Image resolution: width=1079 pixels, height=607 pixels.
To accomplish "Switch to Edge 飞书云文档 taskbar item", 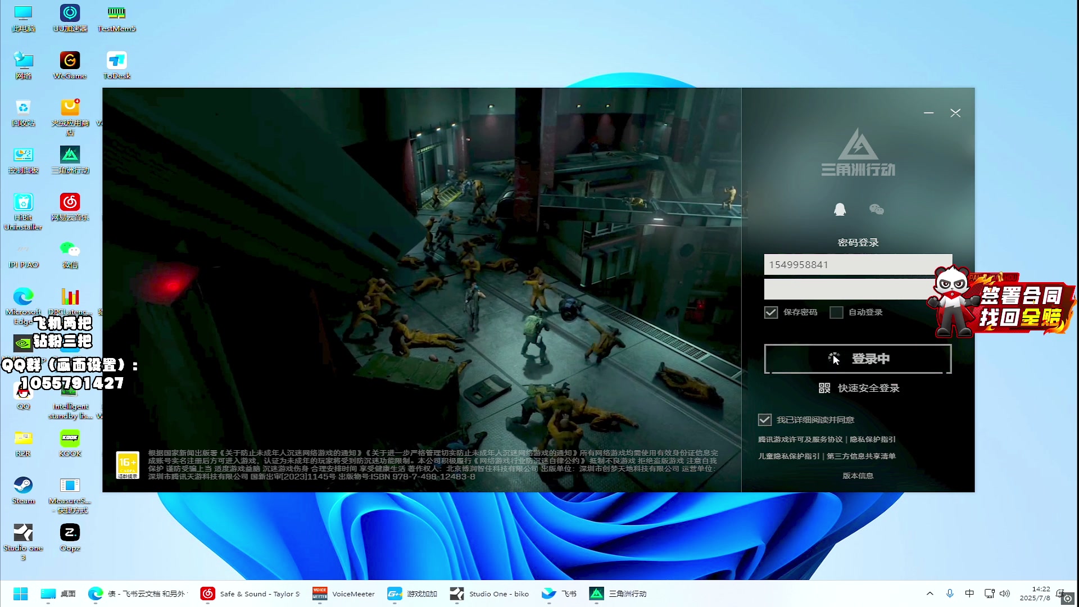I will pos(138,594).
